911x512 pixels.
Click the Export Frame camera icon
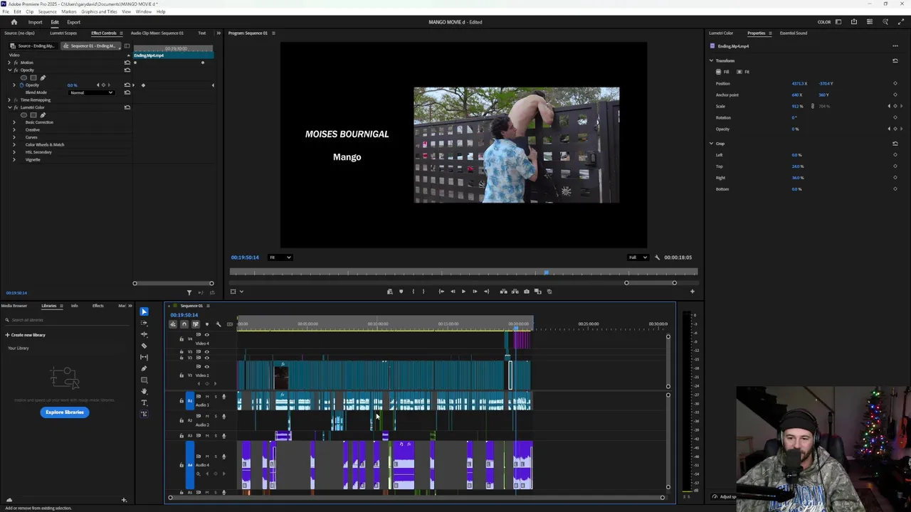[x=526, y=292]
